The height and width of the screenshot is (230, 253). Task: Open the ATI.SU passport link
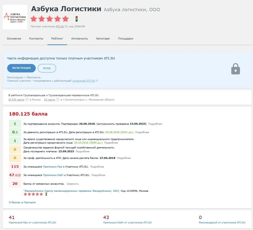click(60, 26)
